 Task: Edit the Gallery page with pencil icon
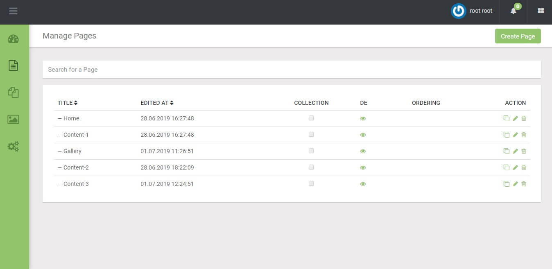516,151
